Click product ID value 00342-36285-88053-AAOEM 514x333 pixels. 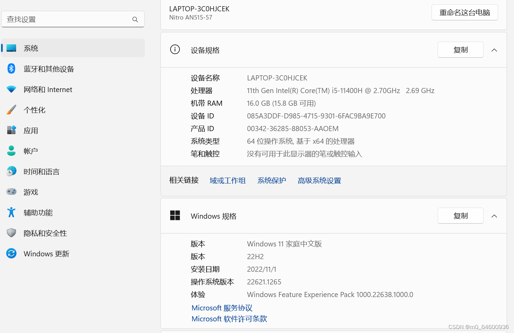click(293, 129)
